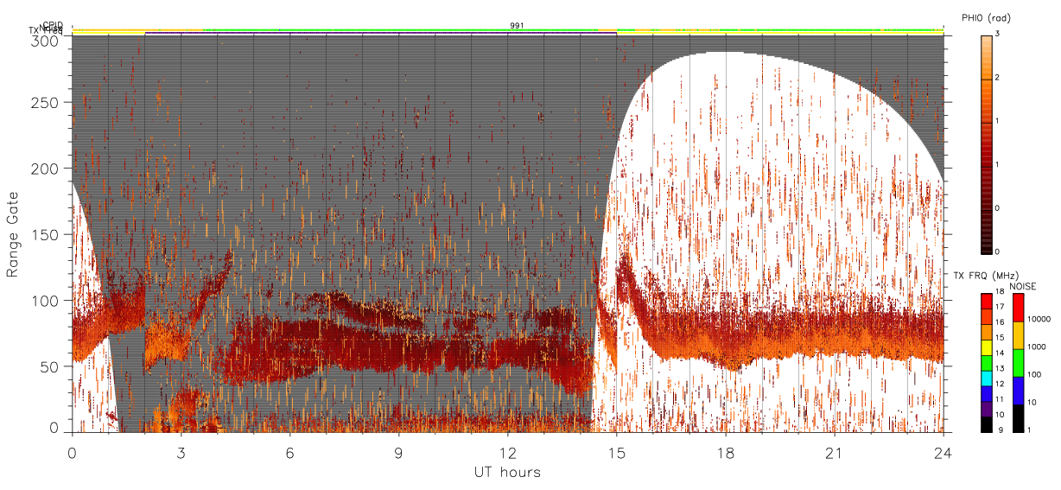Click the yellow swatch in the TX FRQ legend
This screenshot has height=490, width=1061.
tap(986, 347)
